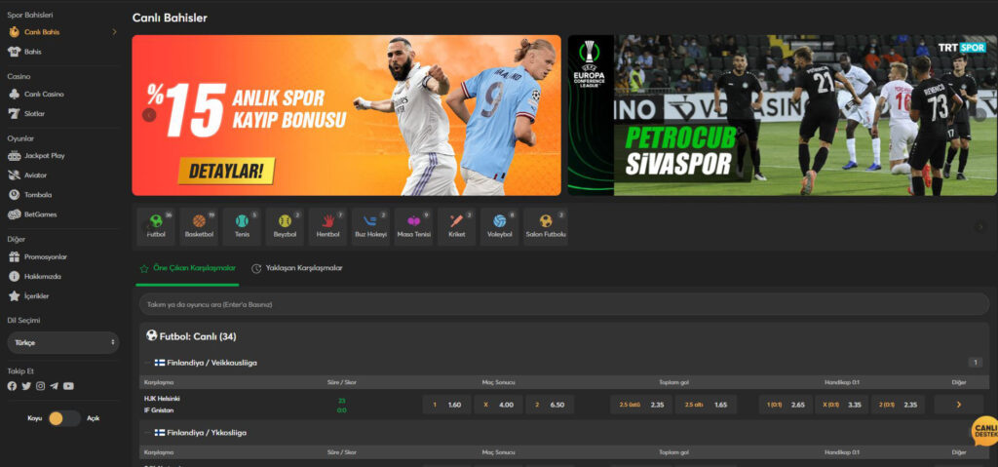Bet on home win at 1.60
This screenshot has height=467, width=998.
pos(446,405)
